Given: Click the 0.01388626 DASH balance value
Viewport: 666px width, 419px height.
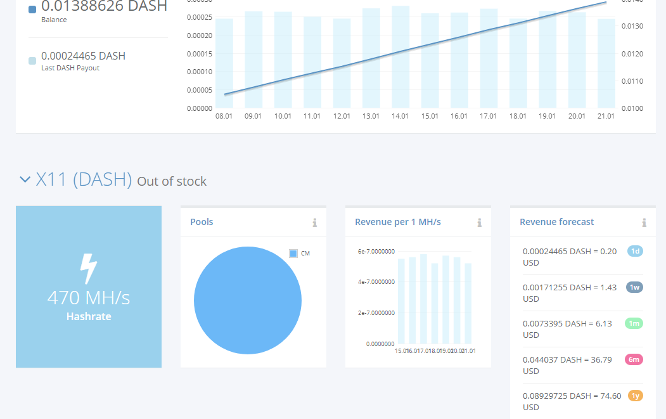Looking at the screenshot, I should click(104, 6).
